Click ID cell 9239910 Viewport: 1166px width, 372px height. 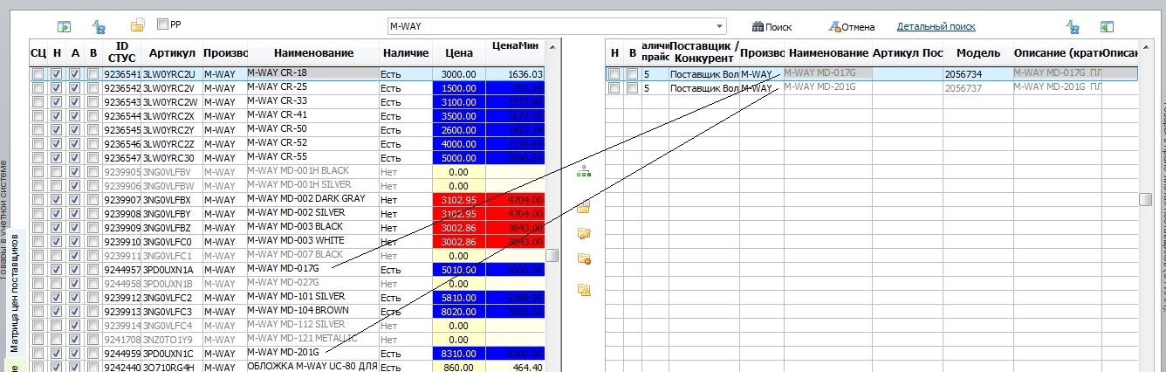[x=122, y=242]
